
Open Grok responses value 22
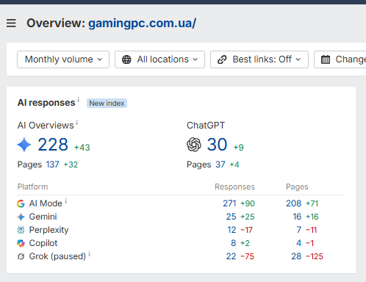coord(231,256)
